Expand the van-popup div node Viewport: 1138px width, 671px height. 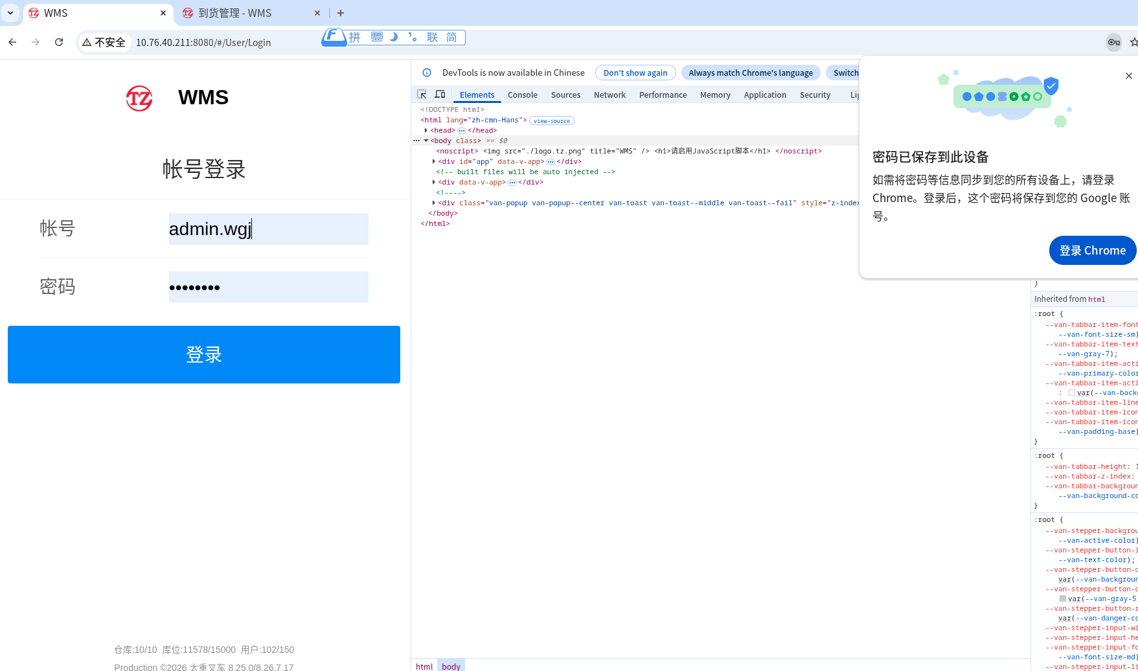point(433,203)
